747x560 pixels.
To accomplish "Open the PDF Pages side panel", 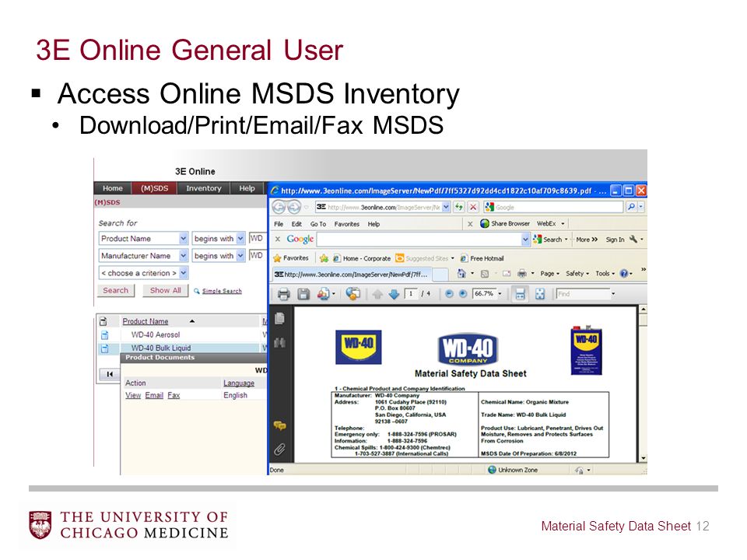I will pyautogui.click(x=279, y=318).
